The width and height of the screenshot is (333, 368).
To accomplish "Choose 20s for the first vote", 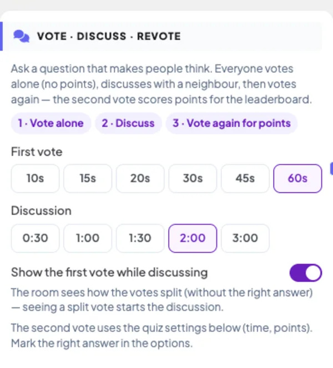I will [140, 178].
